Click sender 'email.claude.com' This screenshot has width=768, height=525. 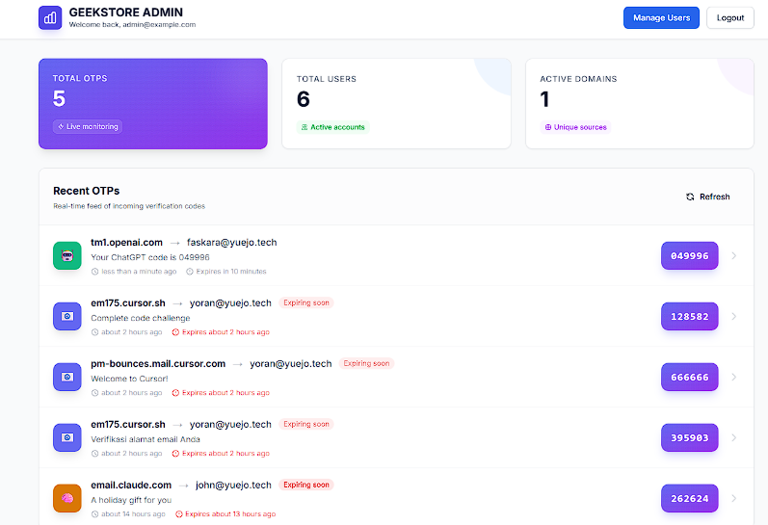tap(131, 486)
